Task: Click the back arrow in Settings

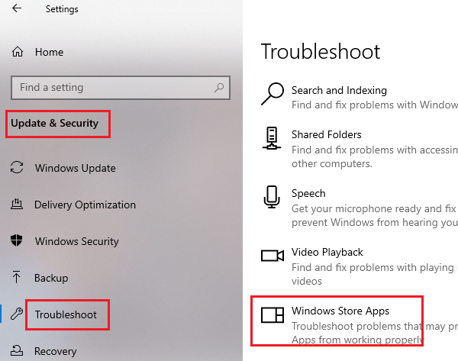Action: point(17,9)
